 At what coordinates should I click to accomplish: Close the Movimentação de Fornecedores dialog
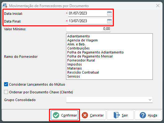tap(158, 6)
